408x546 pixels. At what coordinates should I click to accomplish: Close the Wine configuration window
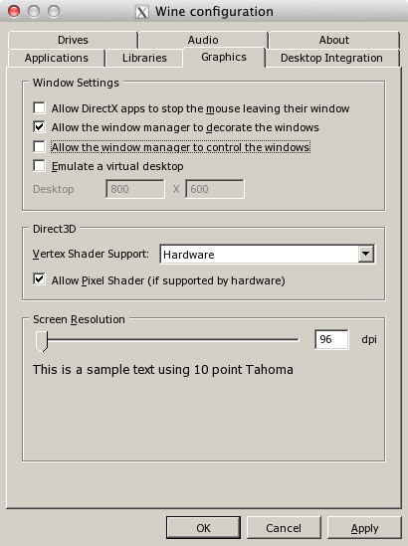pyautogui.click(x=14, y=11)
